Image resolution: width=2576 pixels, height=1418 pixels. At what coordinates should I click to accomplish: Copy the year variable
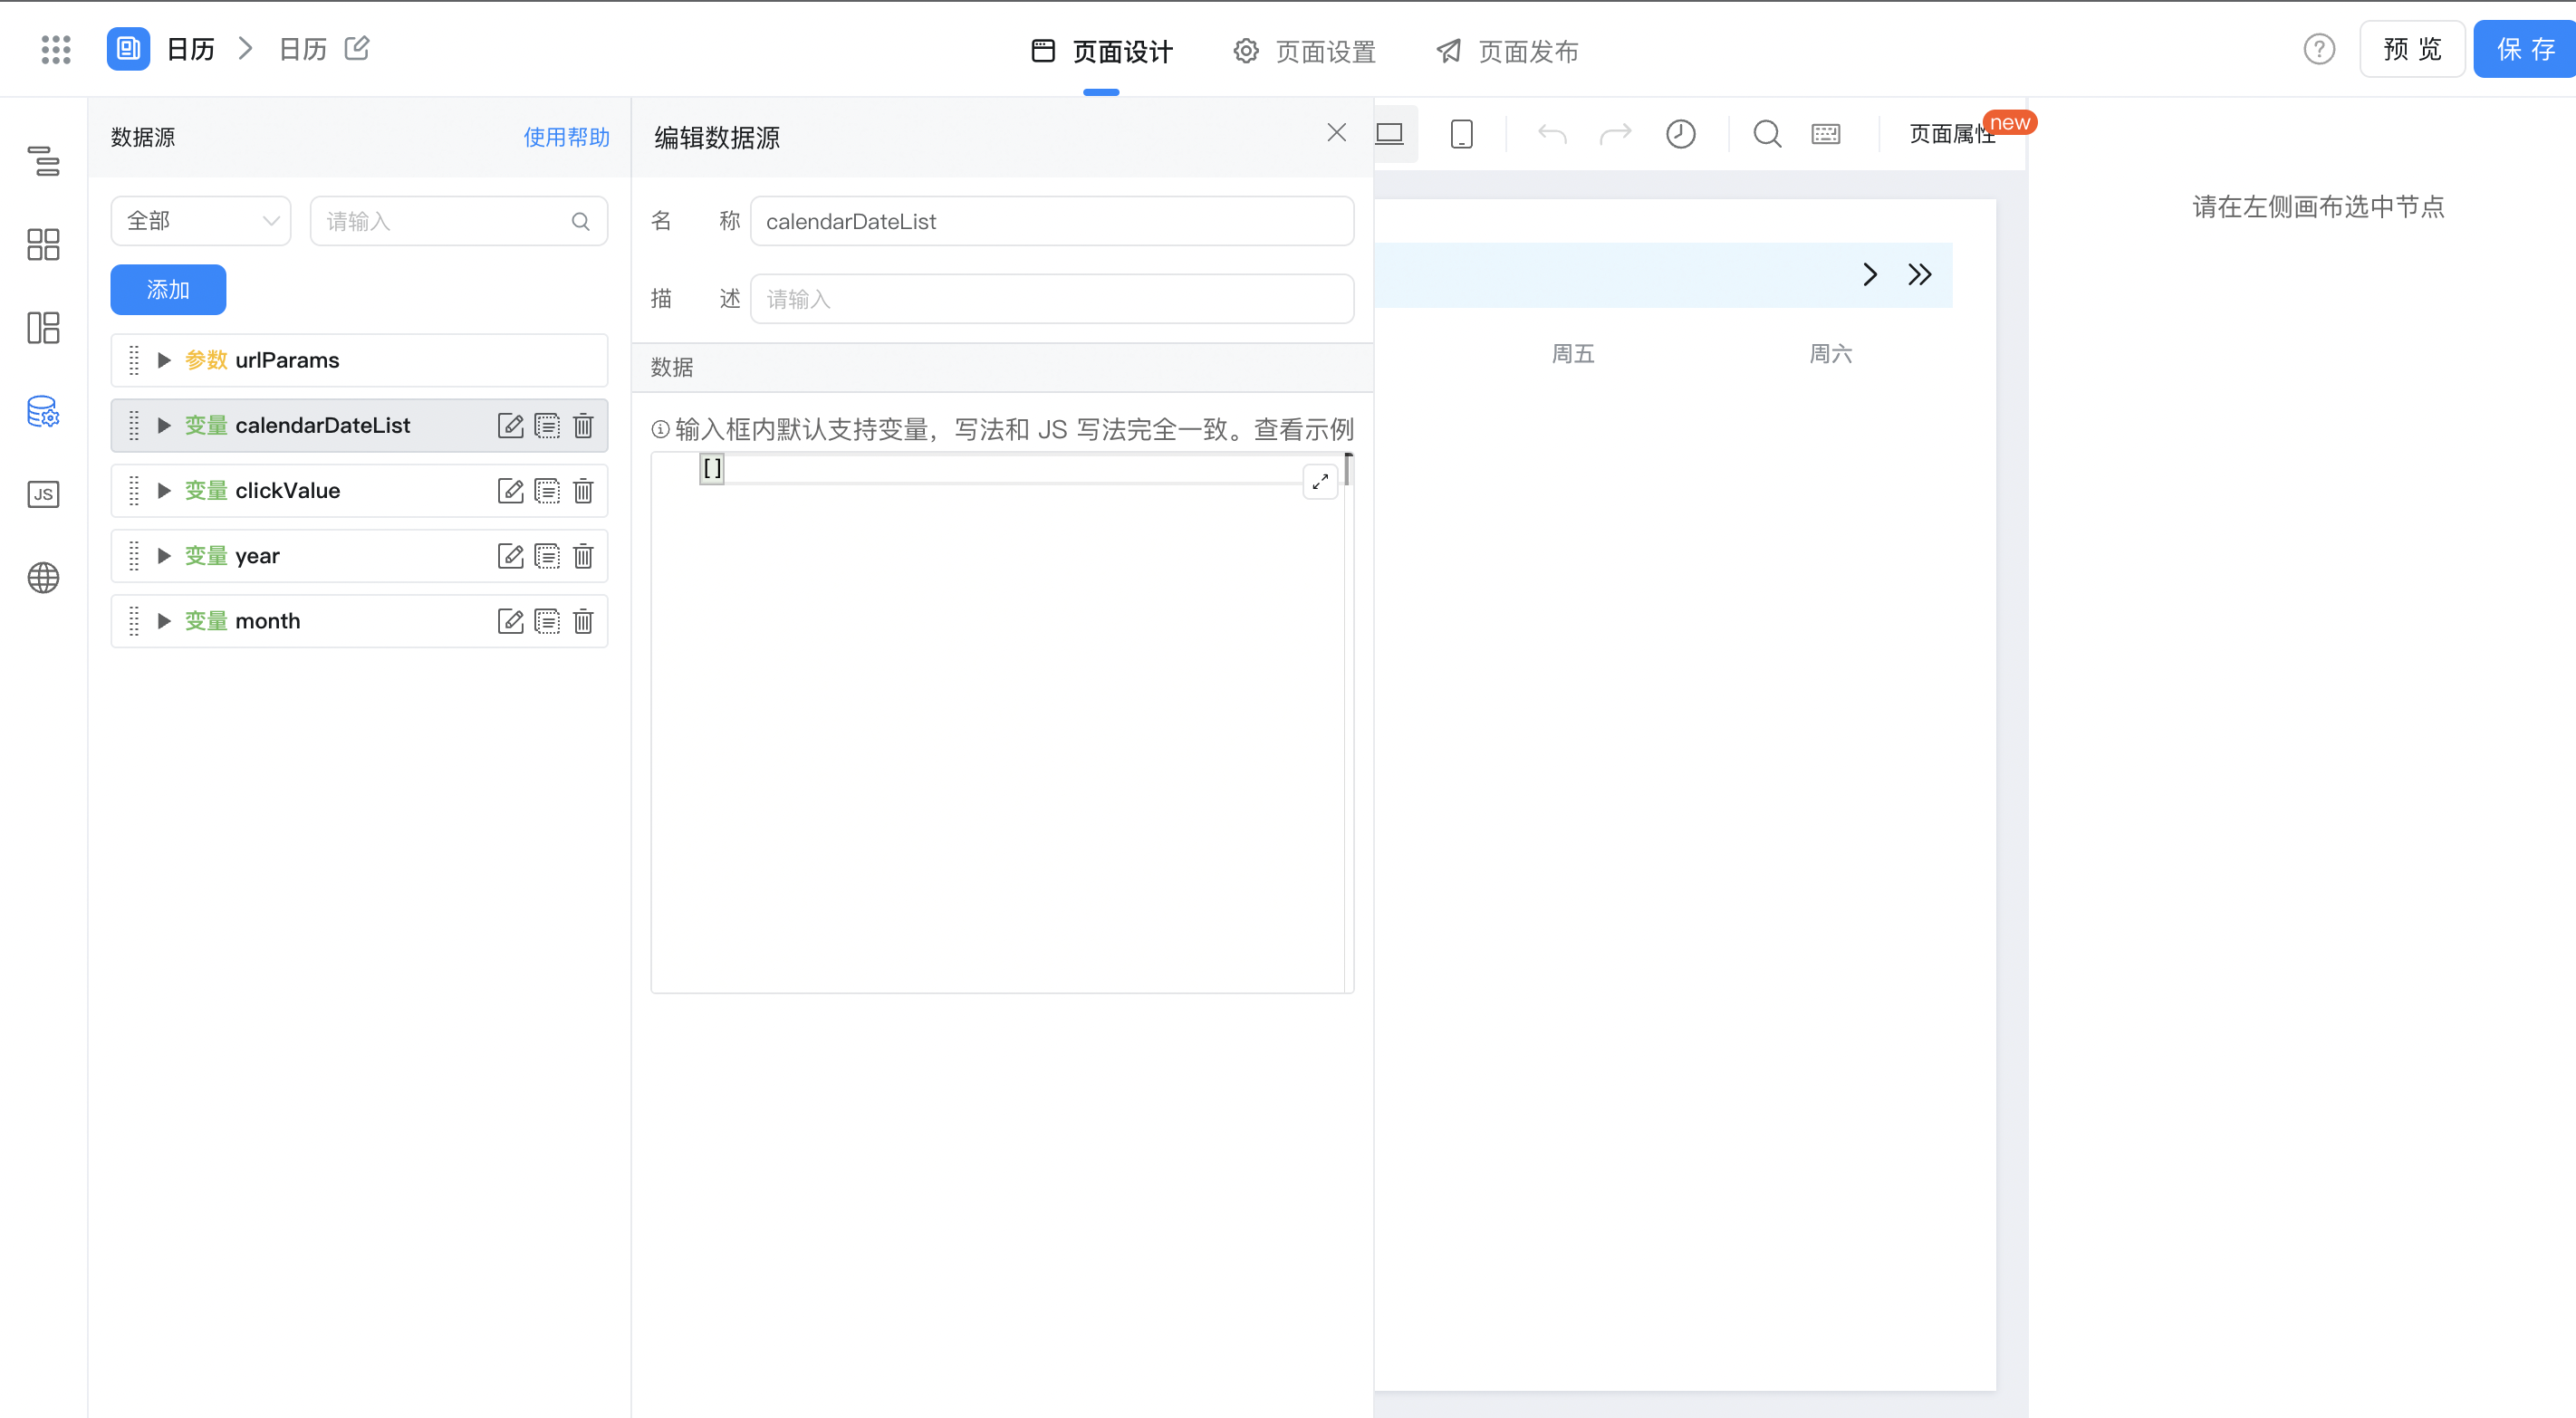(x=547, y=556)
